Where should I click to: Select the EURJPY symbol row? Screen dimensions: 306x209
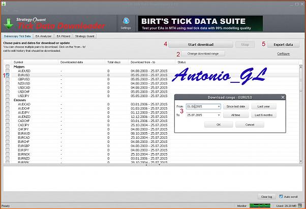pos(151,150)
